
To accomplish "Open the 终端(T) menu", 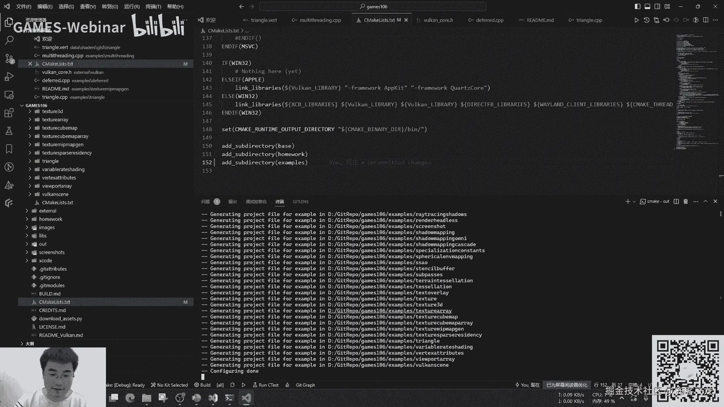I will point(153,6).
